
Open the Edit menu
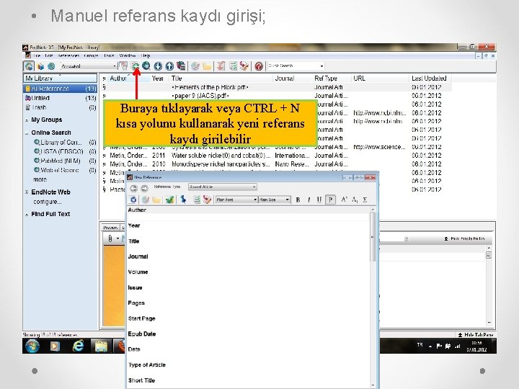click(x=49, y=55)
